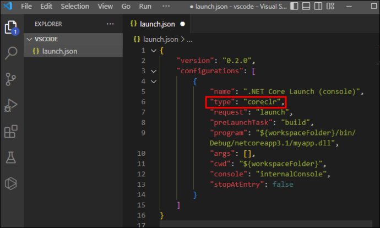Click Debug/netcoreapp3.1/myapp.dll text
Screen dimensions: 380x228
(272, 143)
